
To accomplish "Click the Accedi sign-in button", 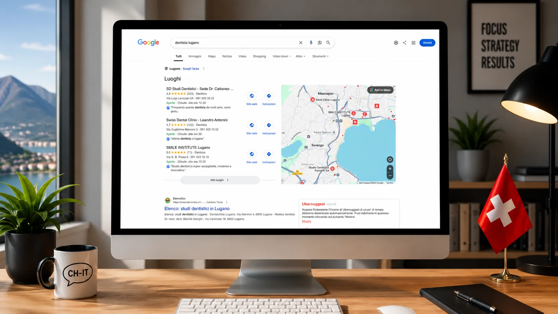I will pyautogui.click(x=427, y=43).
